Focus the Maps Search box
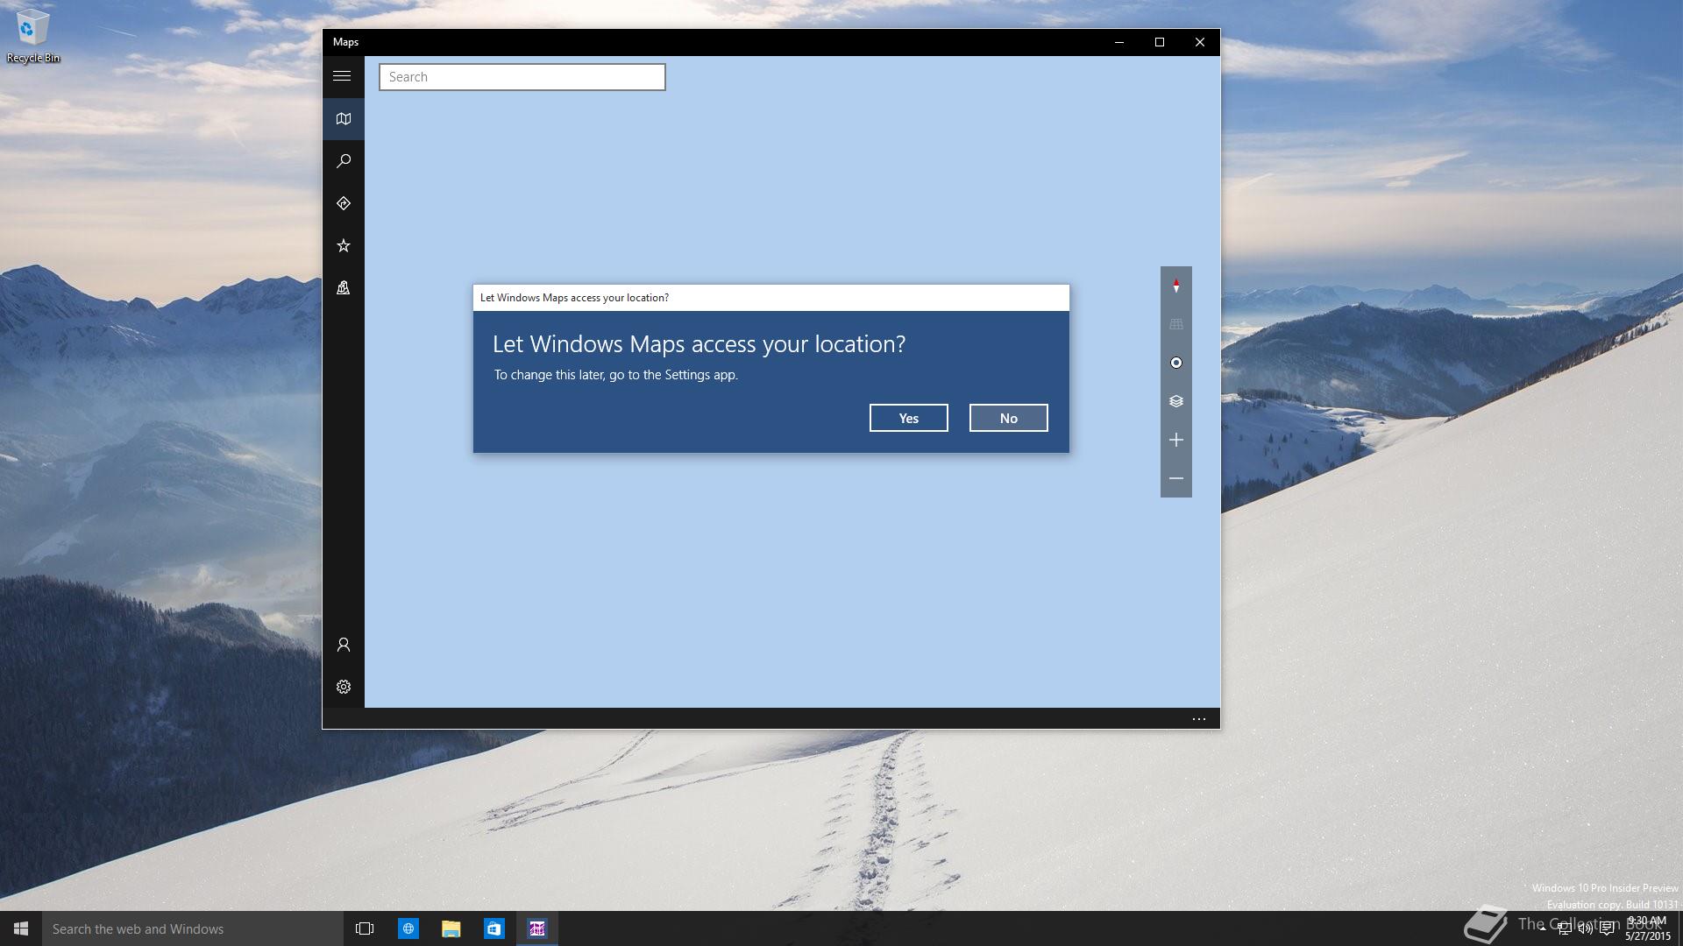This screenshot has width=1683, height=946. tap(522, 77)
